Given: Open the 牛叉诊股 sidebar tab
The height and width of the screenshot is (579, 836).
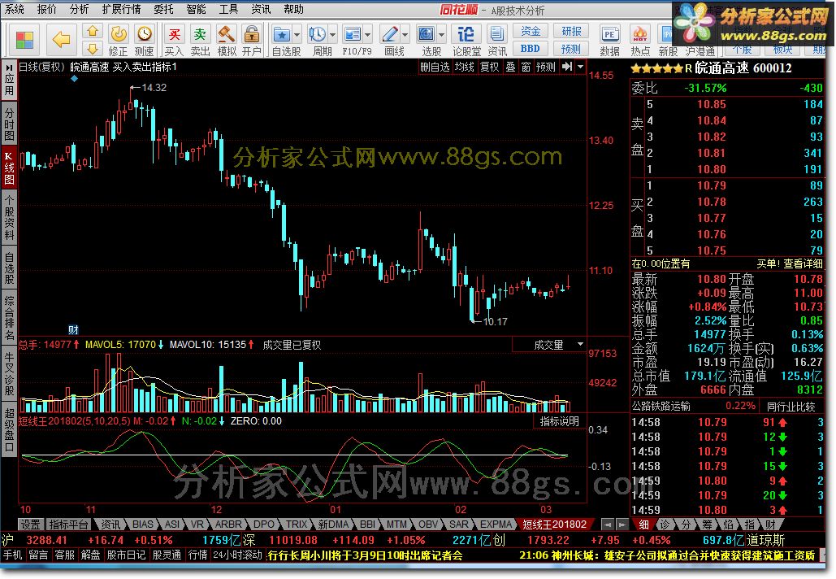Looking at the screenshot, I should (9, 374).
